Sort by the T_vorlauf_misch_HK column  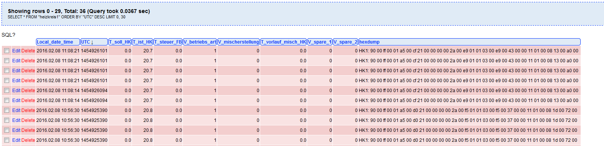click(x=283, y=42)
